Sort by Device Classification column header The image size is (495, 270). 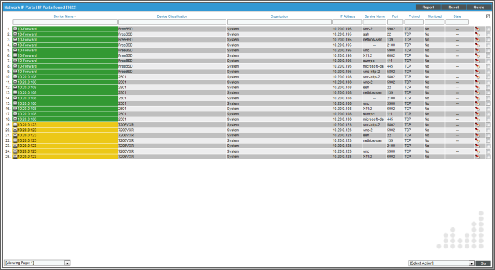click(172, 16)
